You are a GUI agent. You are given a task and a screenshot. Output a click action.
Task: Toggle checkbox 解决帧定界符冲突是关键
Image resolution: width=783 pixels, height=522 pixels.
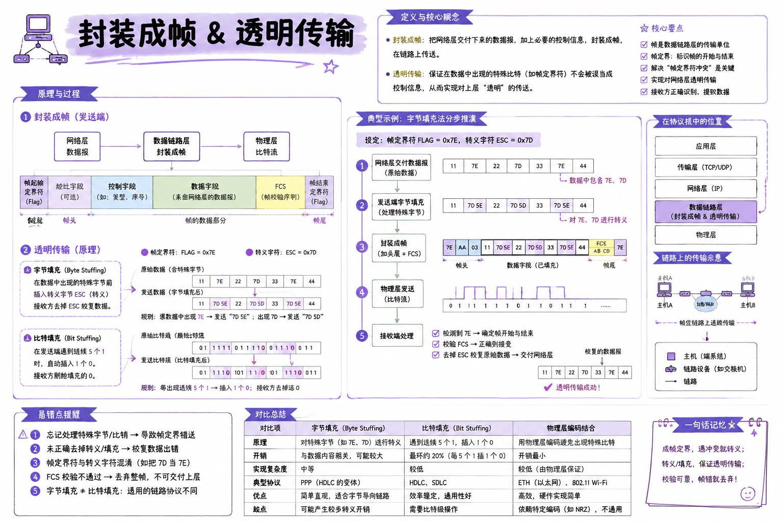point(644,68)
